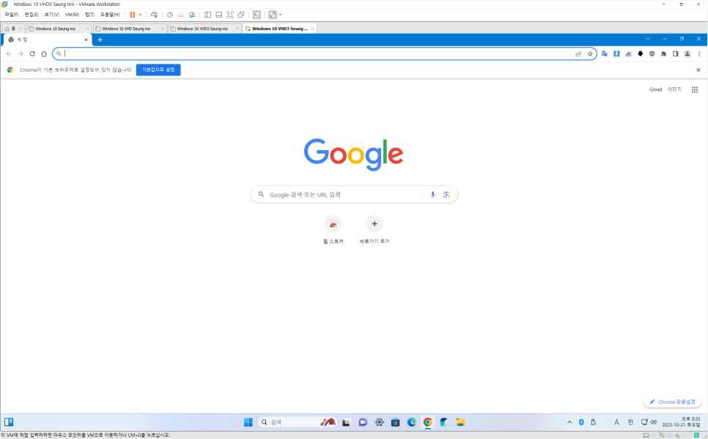
Task: Expand the system tray hidden icons
Action: (569, 422)
